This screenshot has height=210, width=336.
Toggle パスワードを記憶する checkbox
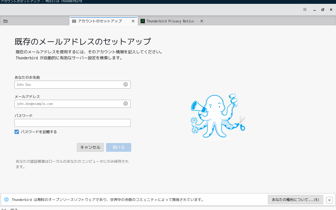pos(17,132)
